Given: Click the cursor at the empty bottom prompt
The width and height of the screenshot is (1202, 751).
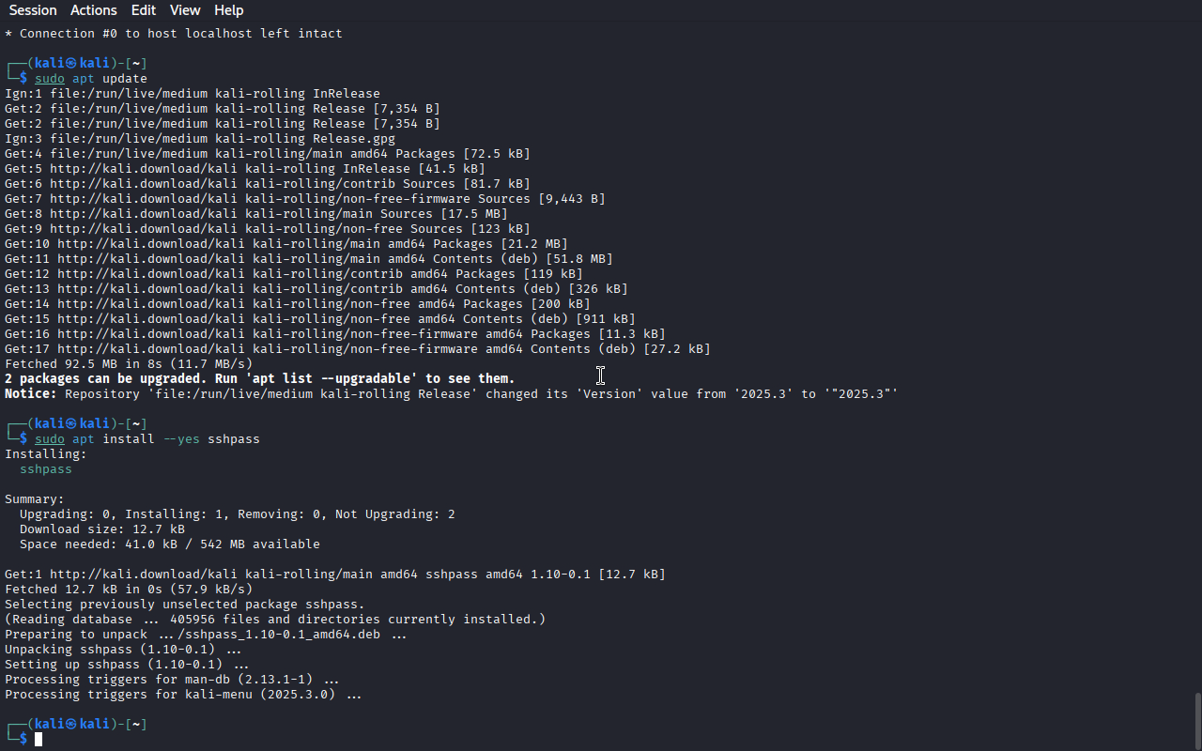Looking at the screenshot, I should [39, 740].
